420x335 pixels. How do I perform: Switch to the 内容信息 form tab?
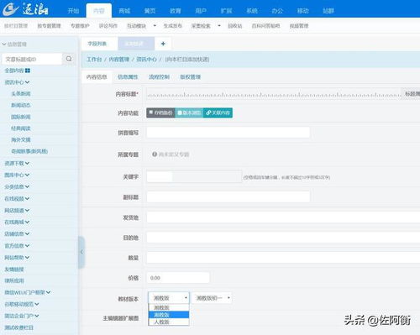pyautogui.click(x=97, y=77)
